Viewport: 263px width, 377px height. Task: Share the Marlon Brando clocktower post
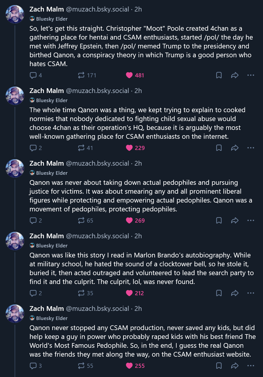[x=235, y=293]
